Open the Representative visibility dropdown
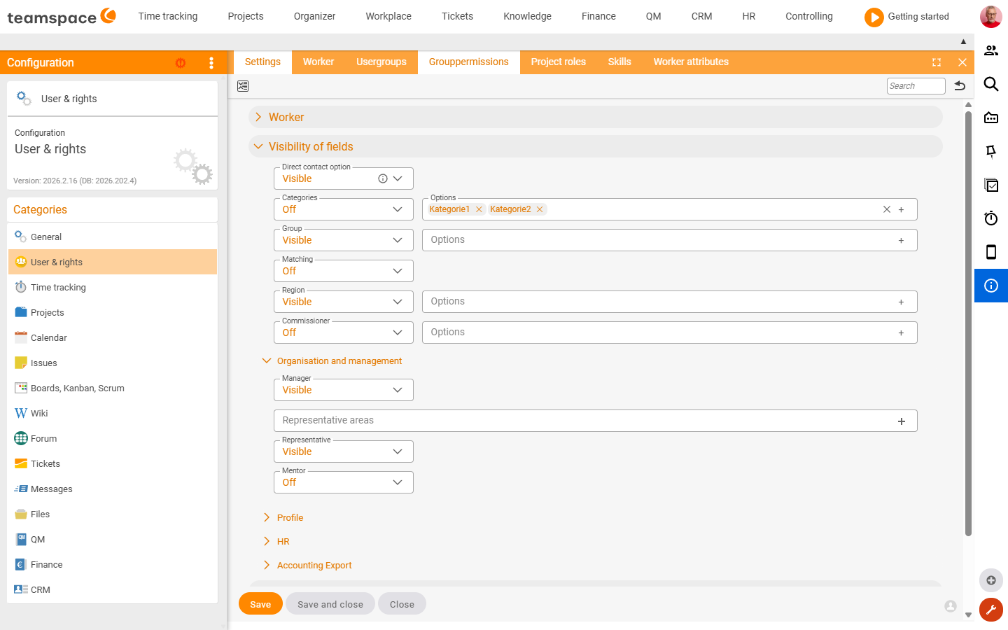 (x=344, y=451)
